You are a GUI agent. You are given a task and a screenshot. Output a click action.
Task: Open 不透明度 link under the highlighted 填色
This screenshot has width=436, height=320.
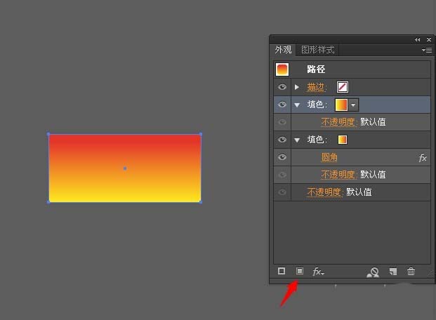(338, 122)
